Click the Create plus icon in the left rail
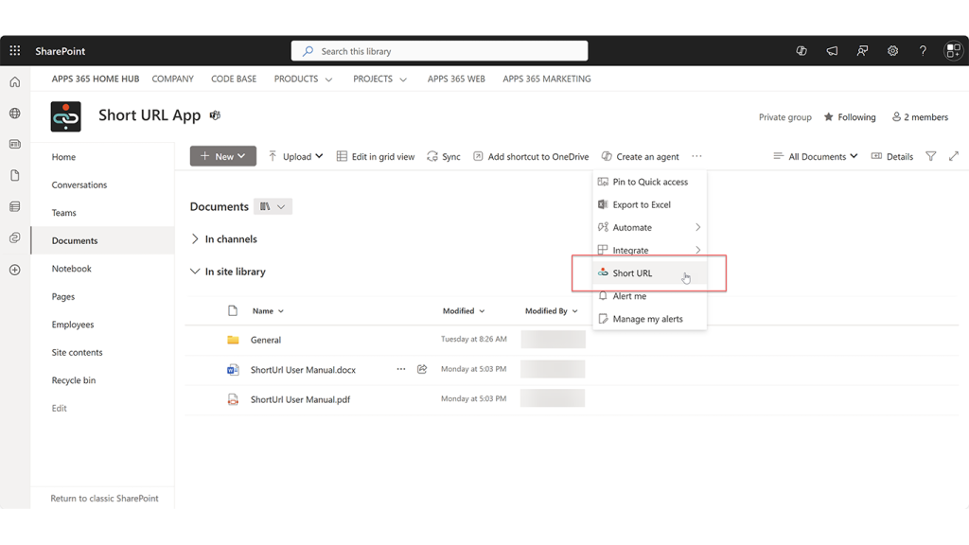The width and height of the screenshot is (969, 545). pos(15,270)
